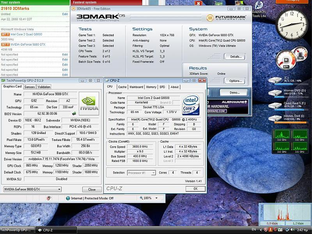Screen dimensions: 312x234
Task: Click the Details... button in 3DMark05
Action: (x=236, y=56)
